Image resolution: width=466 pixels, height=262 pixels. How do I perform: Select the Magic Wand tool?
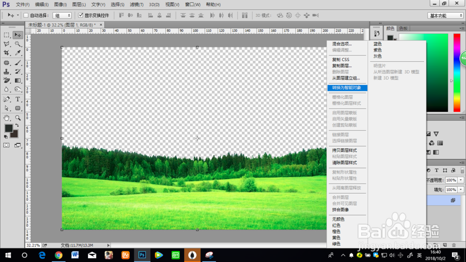tap(18, 44)
